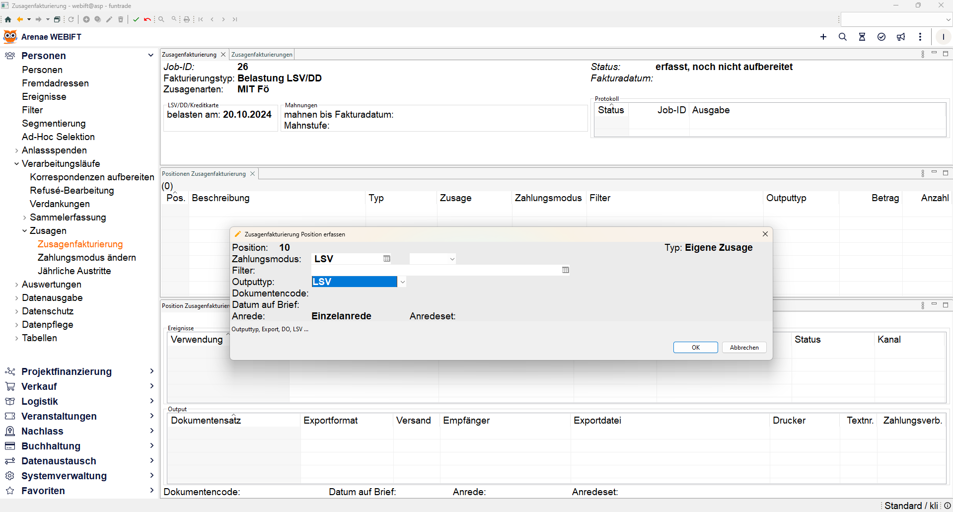Click the megaphone announcements icon
The image size is (953, 512).
pyautogui.click(x=901, y=37)
